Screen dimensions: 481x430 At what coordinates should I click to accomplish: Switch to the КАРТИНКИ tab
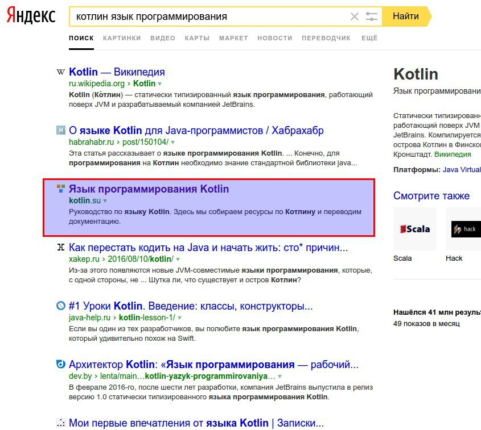tap(122, 38)
